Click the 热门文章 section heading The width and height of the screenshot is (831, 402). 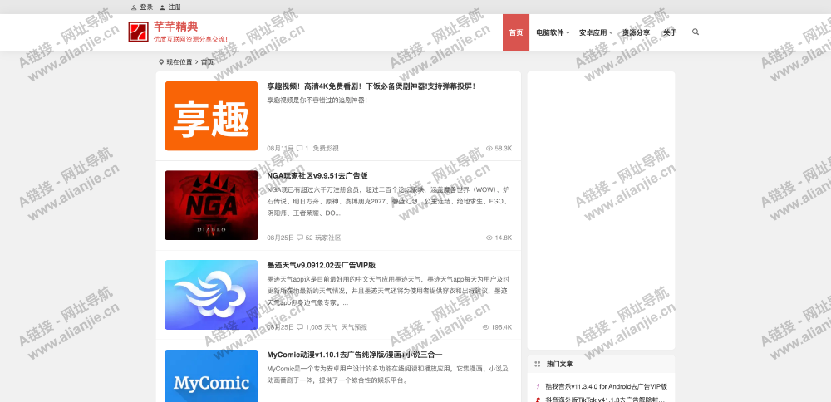click(559, 364)
